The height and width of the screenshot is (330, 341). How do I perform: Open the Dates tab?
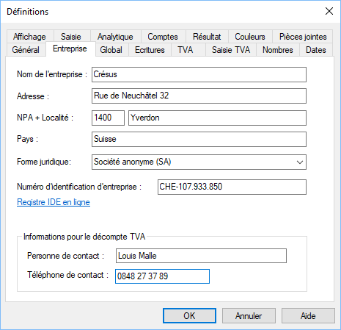pyautogui.click(x=316, y=50)
